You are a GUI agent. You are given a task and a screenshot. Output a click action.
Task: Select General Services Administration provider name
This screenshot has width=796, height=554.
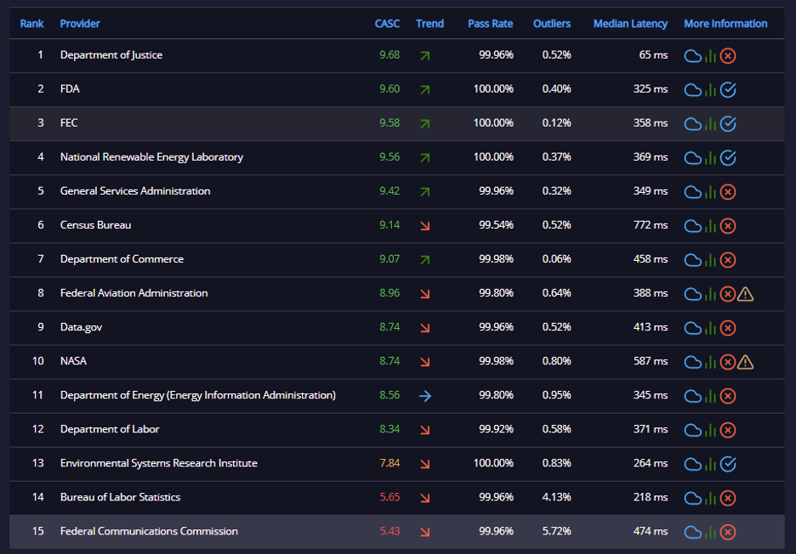tap(135, 190)
